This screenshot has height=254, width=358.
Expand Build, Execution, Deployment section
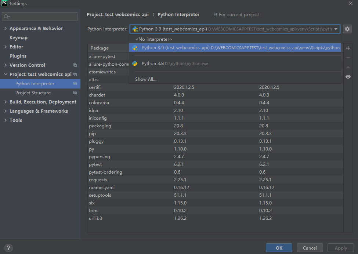(6, 102)
